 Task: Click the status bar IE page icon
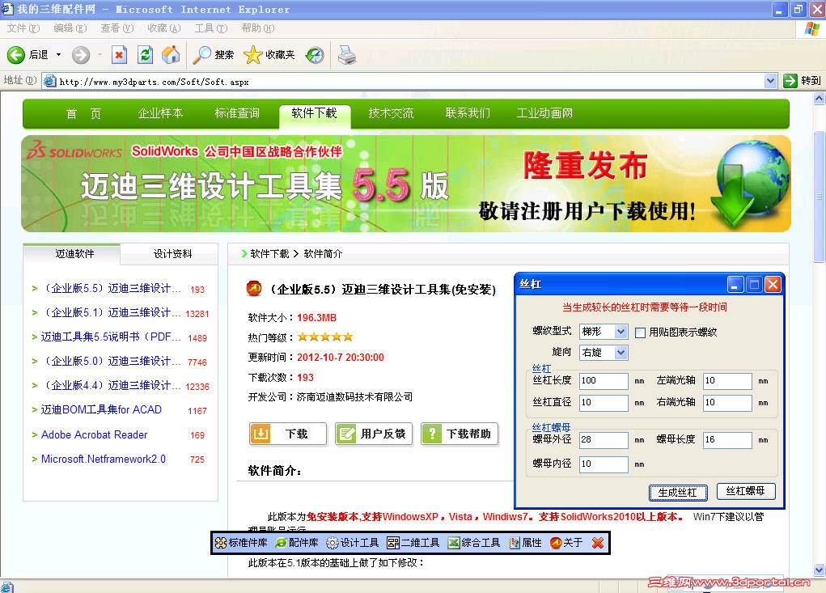(6, 587)
